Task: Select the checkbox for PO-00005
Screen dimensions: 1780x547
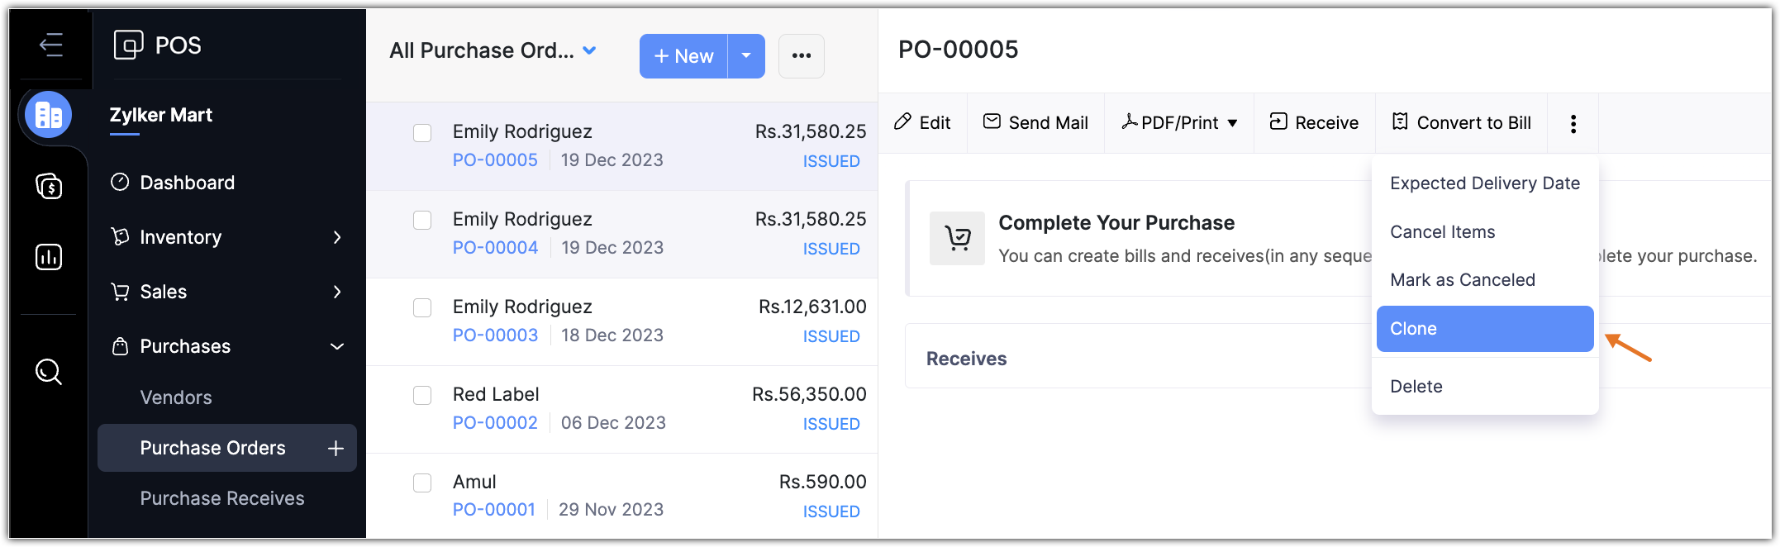Action: [422, 133]
